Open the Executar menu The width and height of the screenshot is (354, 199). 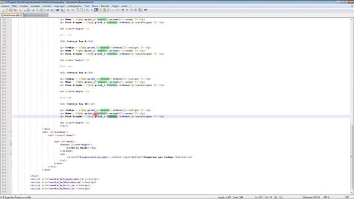[x=105, y=6]
